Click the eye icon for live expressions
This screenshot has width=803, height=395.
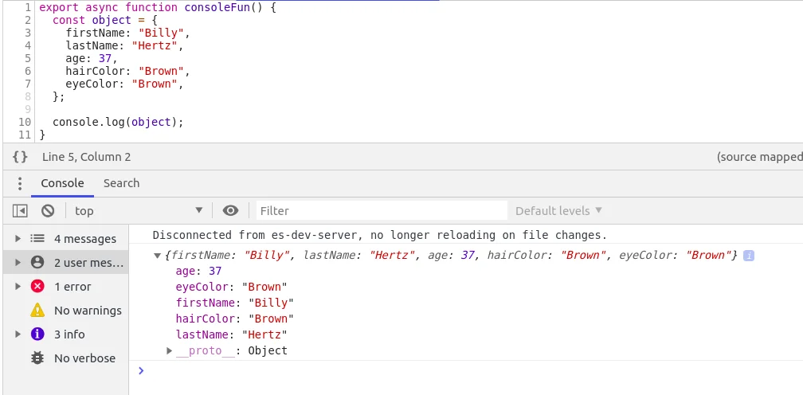click(231, 211)
